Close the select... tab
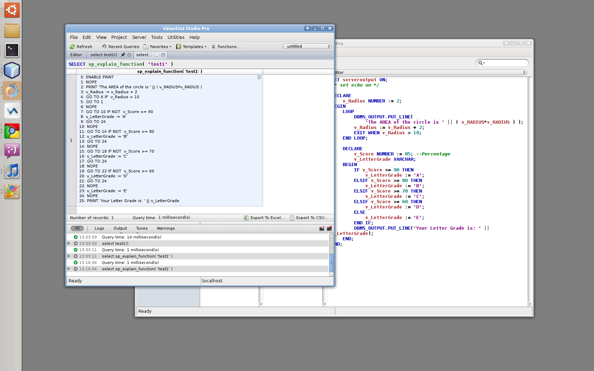 pos(163,55)
